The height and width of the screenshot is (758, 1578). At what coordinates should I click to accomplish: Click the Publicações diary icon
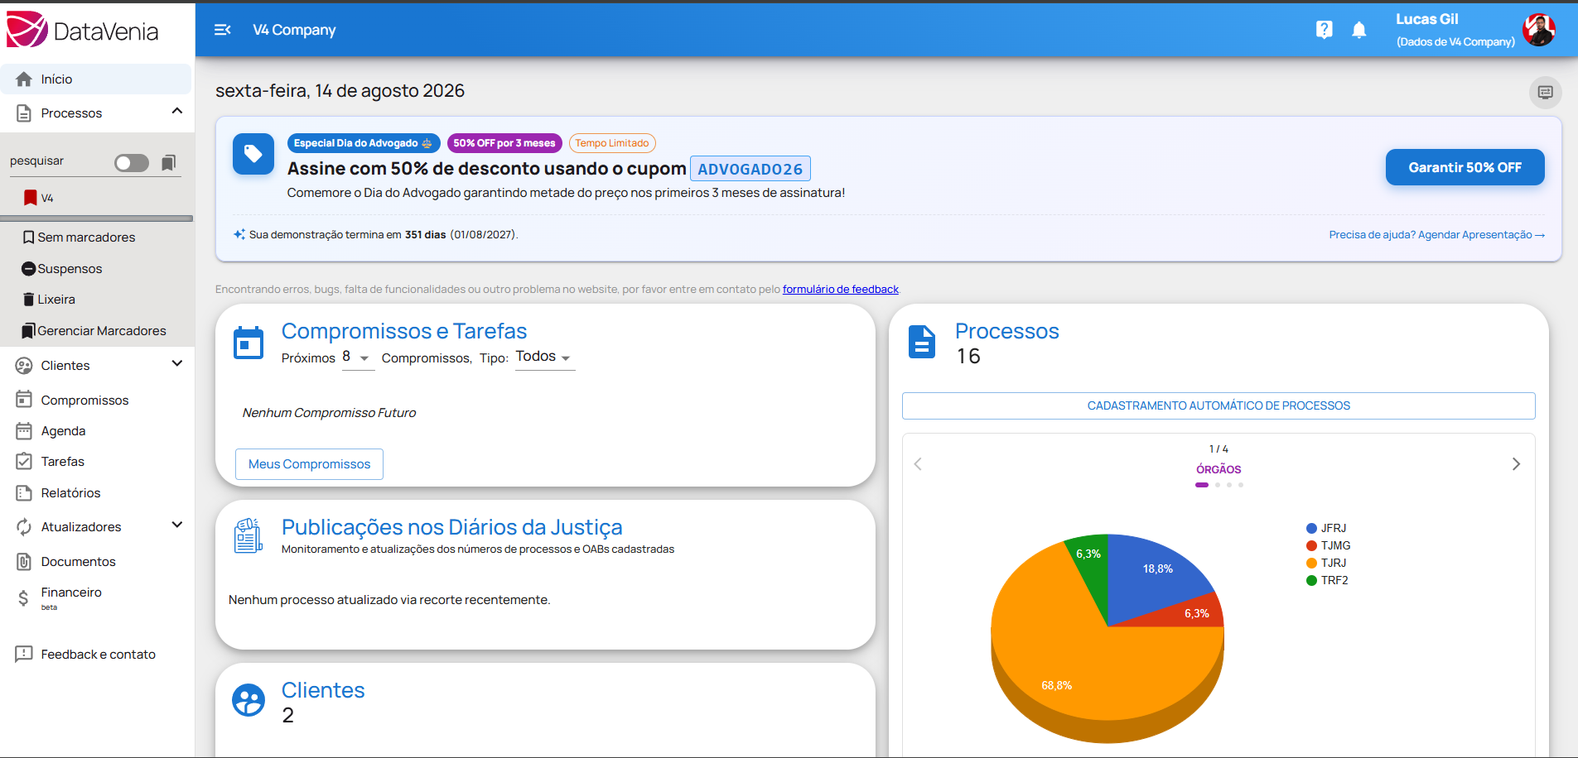[x=249, y=536]
